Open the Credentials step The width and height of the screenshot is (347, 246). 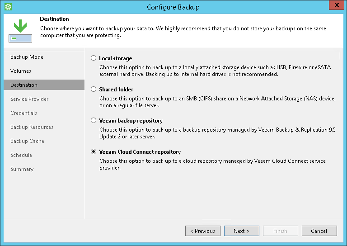[23, 113]
